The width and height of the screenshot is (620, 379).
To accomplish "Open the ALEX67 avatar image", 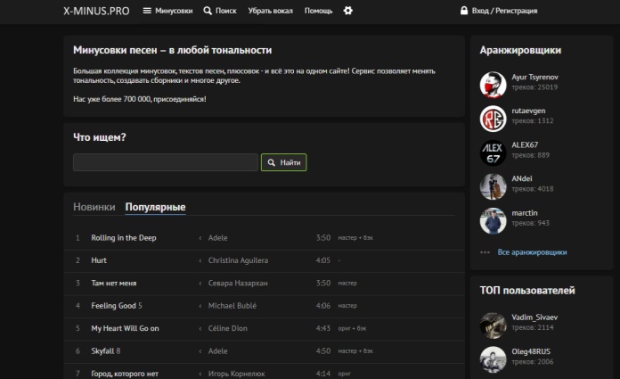I will tap(493, 152).
